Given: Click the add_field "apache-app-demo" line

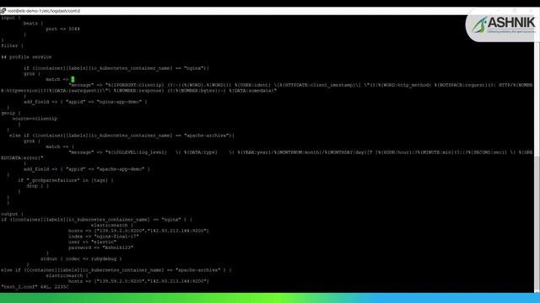Looking at the screenshot, I should pyautogui.click(x=86, y=169).
